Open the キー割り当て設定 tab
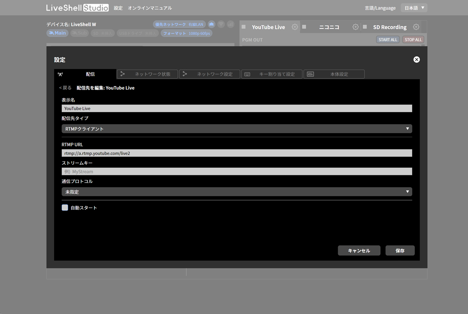This screenshot has width=468, height=314. click(x=272, y=74)
